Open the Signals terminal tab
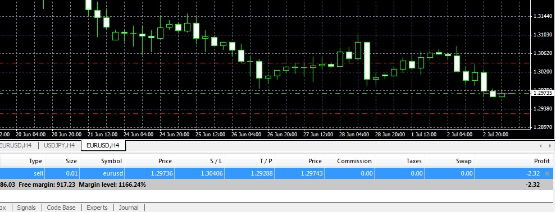The height and width of the screenshot is (212, 556). click(x=26, y=208)
